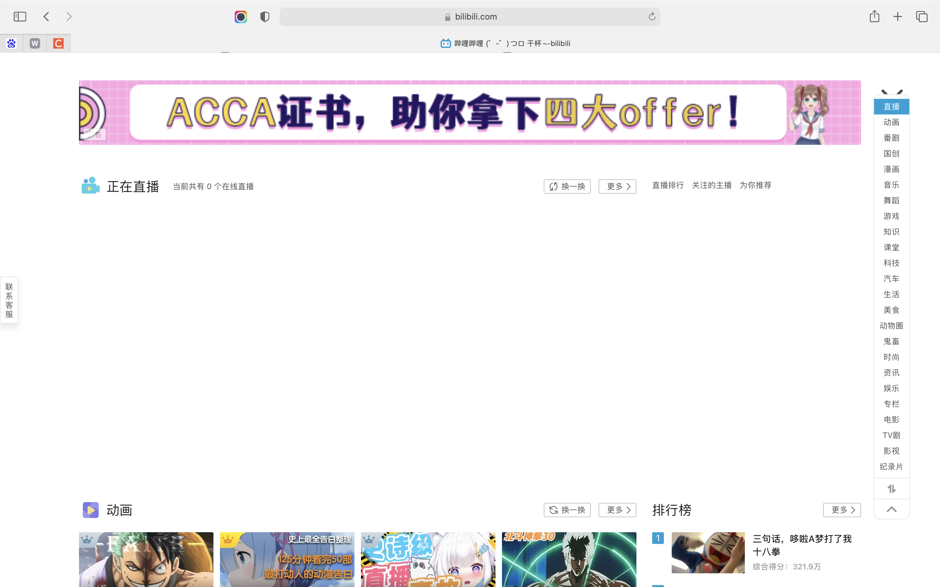
Task: Jump to 直播 in side navigation
Action: (891, 107)
